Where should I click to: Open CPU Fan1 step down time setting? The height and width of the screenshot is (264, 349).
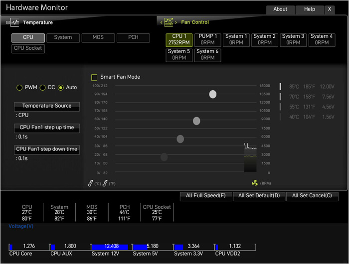(47, 149)
